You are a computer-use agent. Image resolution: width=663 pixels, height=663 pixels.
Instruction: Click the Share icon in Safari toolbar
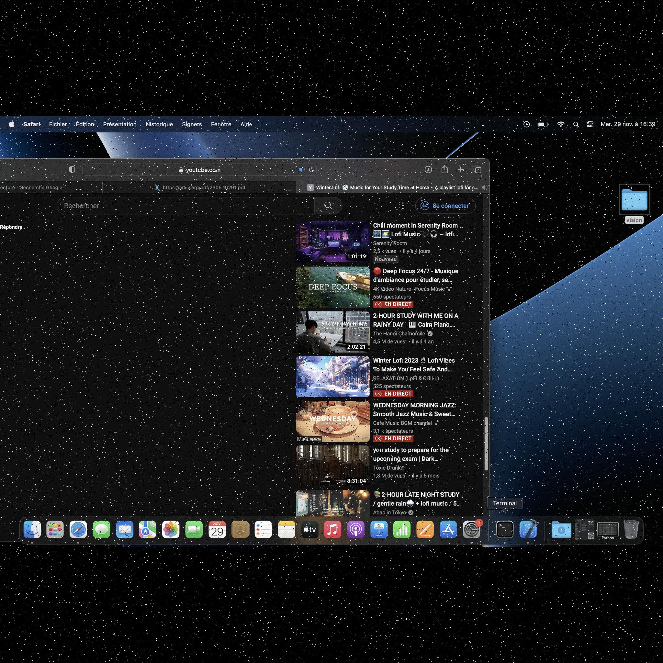pos(445,169)
